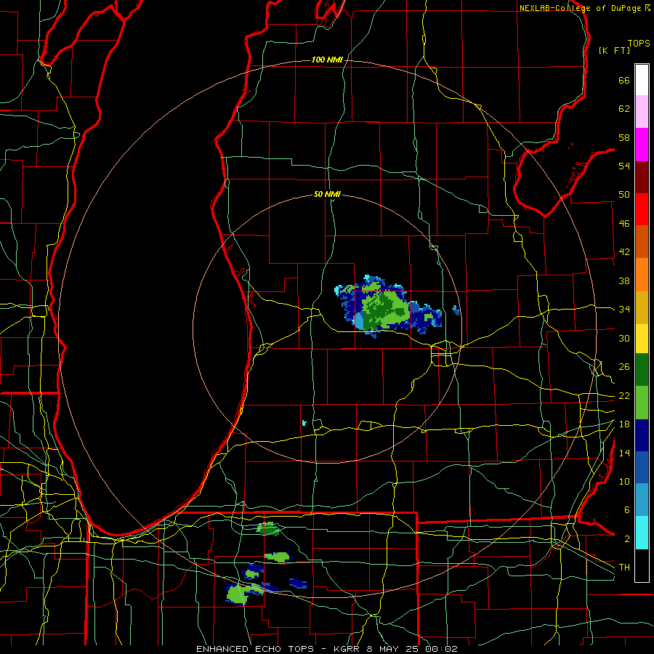Click the '34' legend value

pos(624,309)
